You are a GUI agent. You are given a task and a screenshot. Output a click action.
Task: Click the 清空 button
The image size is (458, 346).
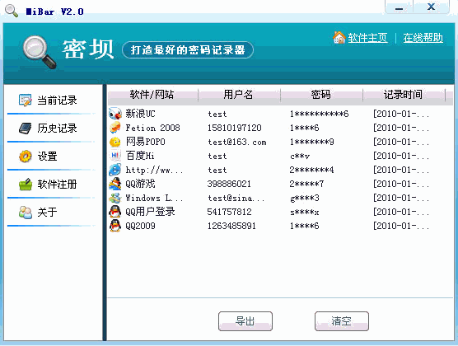(x=342, y=321)
